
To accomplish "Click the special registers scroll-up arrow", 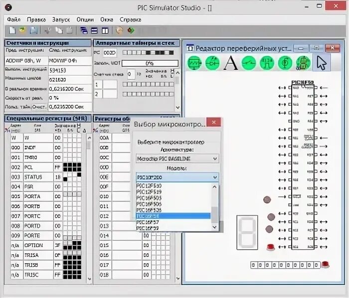I will (x=89, y=138).
